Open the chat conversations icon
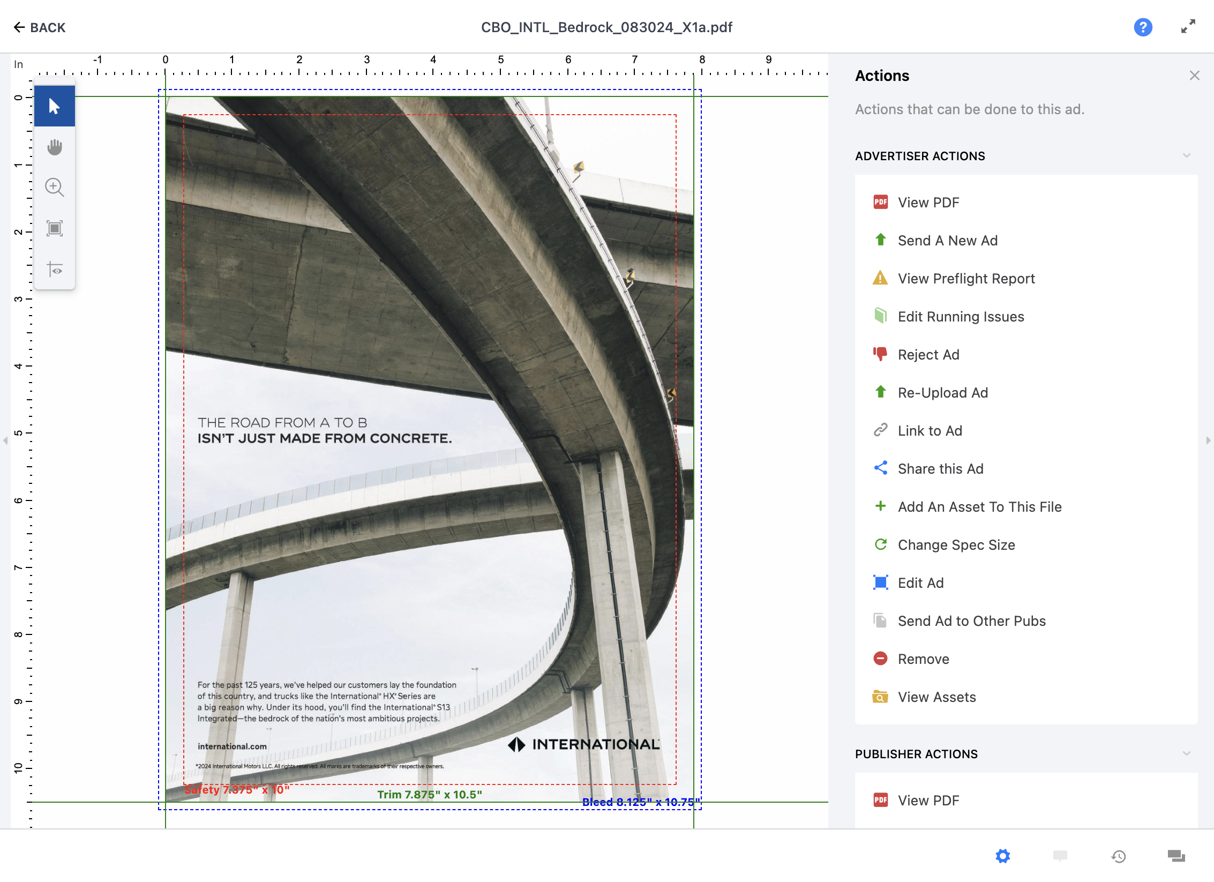Image resolution: width=1214 pixels, height=882 pixels. [1176, 856]
